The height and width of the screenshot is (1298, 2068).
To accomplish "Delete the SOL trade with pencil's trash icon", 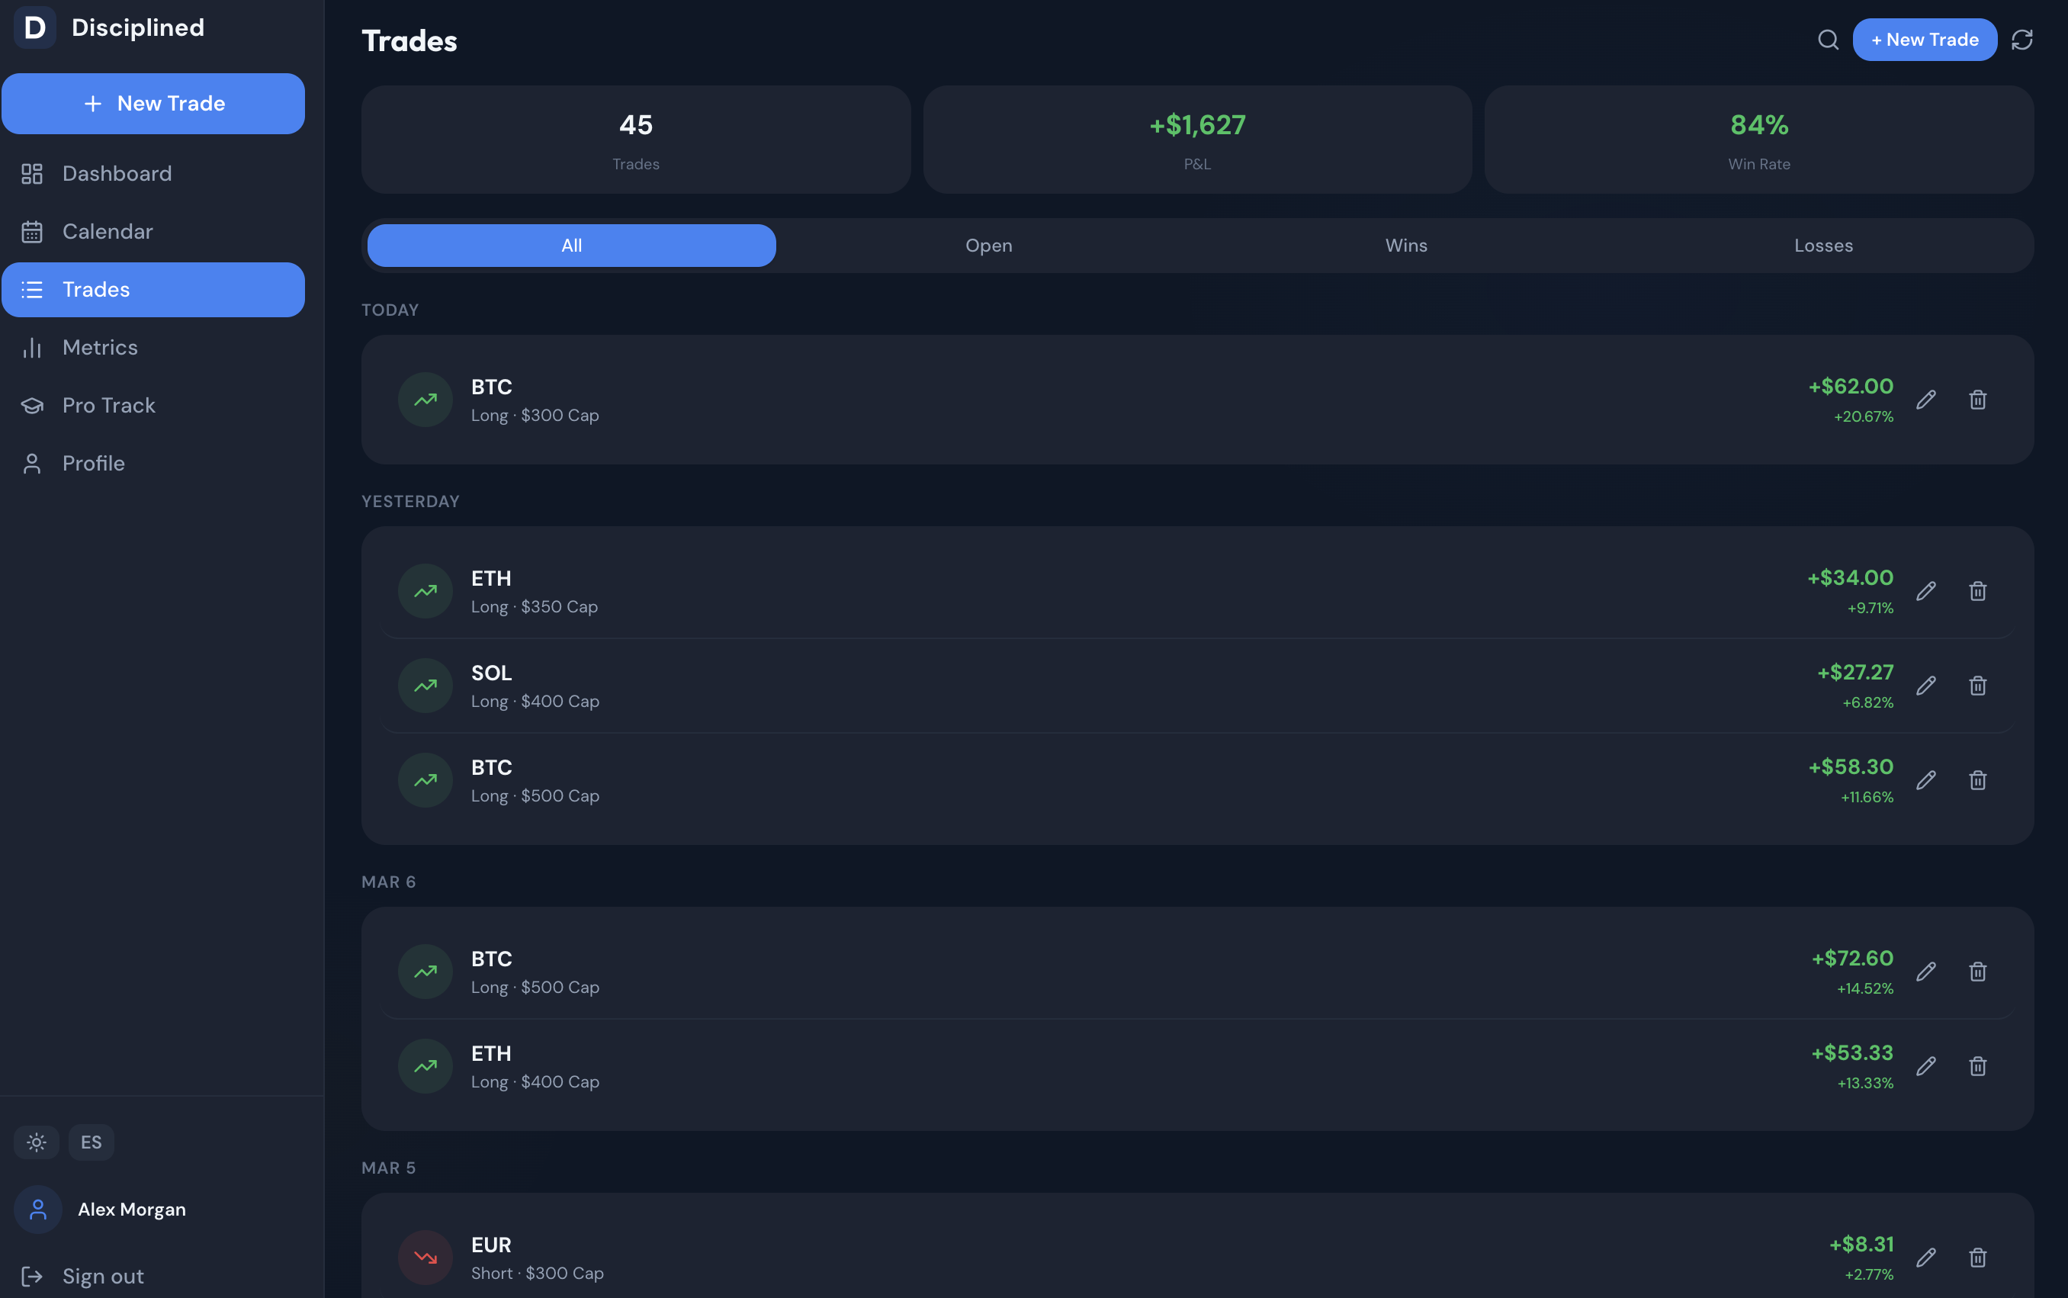I will click(x=1978, y=685).
